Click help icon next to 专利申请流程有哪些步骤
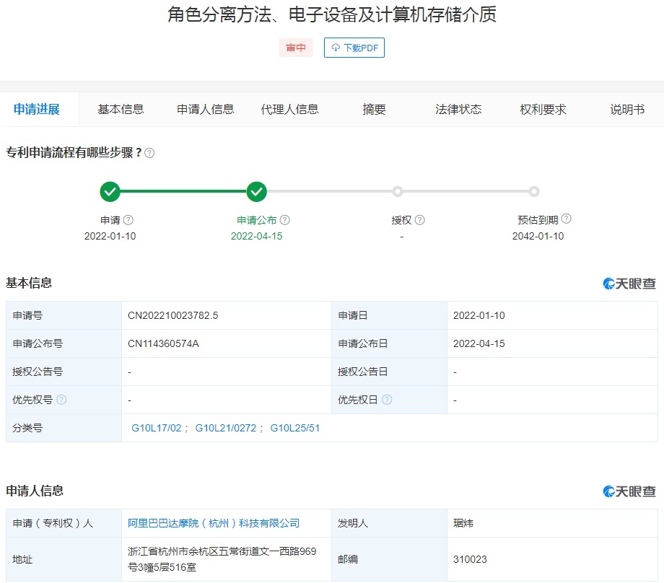Viewport: 664px width, 583px height. coord(149,153)
